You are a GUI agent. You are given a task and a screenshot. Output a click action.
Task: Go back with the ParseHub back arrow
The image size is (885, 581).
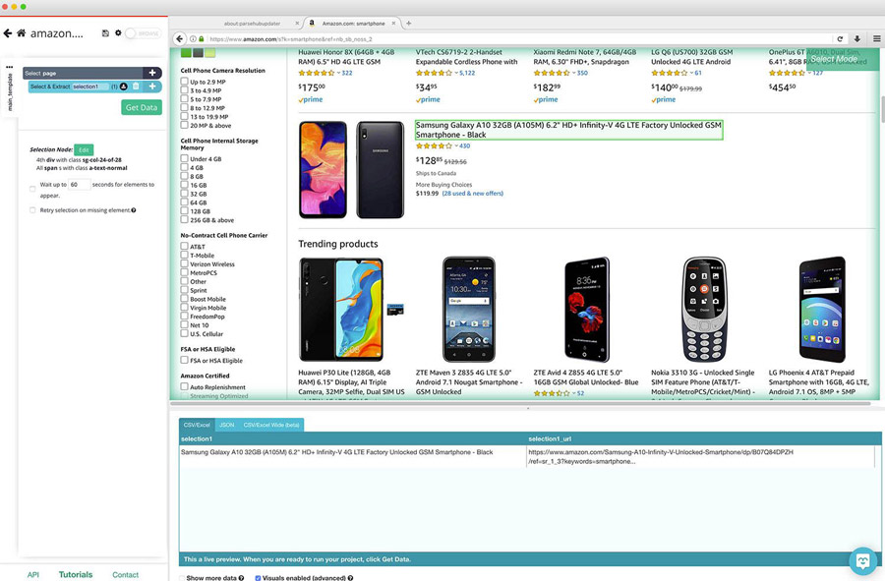tap(7, 33)
